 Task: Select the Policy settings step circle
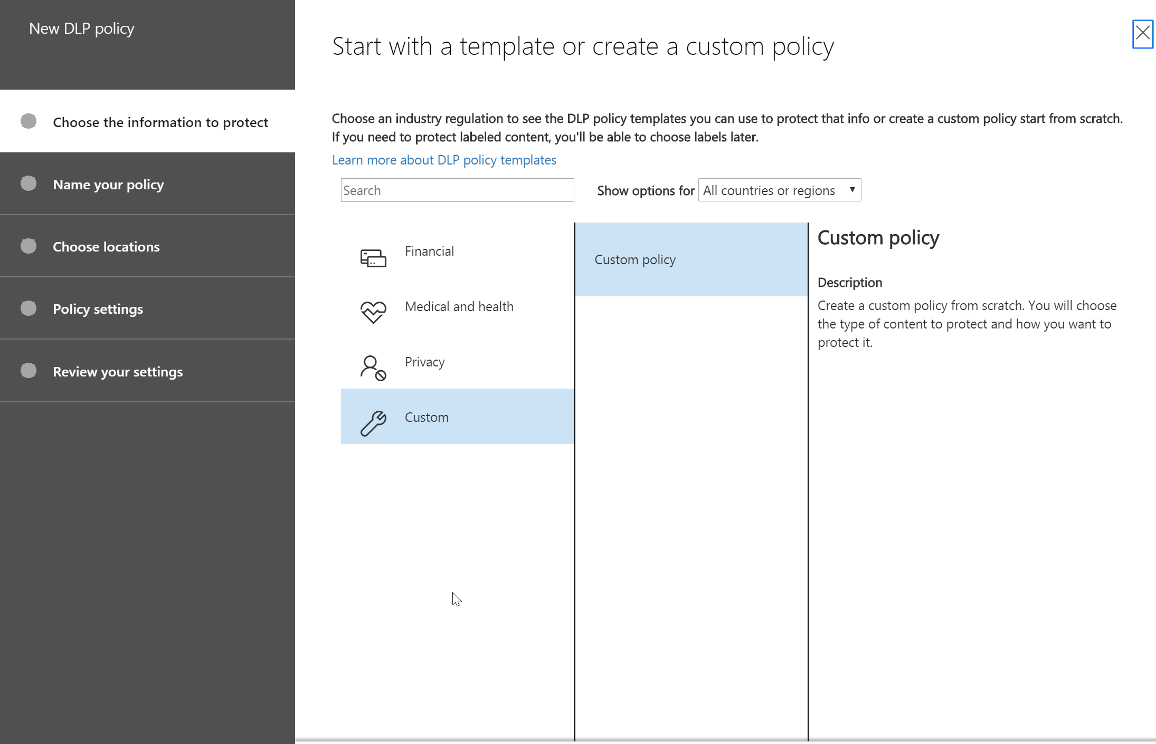(x=29, y=307)
